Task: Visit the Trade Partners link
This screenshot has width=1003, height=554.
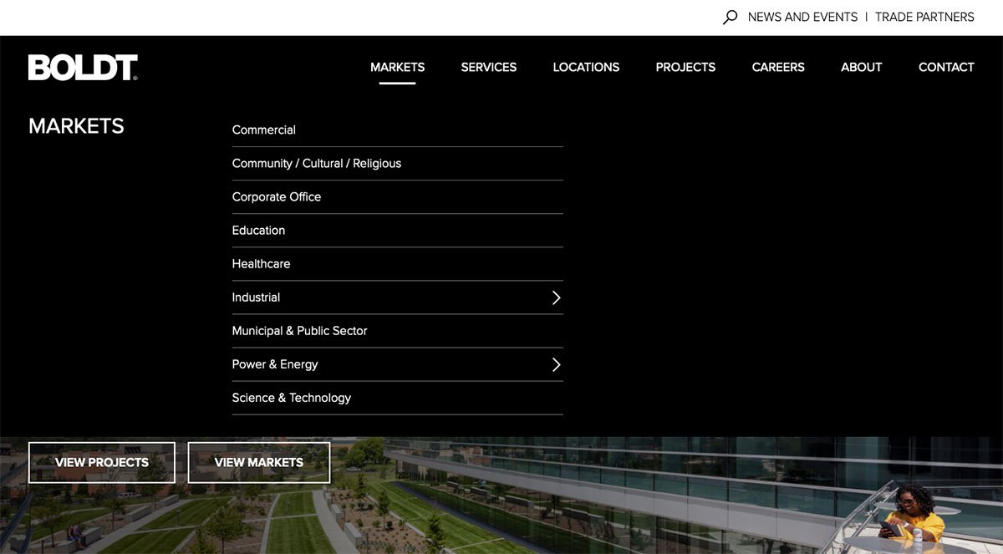Action: pyautogui.click(x=924, y=17)
